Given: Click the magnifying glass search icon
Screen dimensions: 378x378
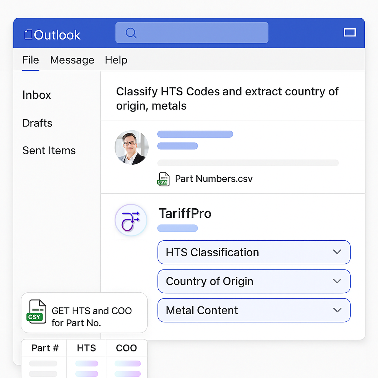Looking at the screenshot, I should click(131, 33).
